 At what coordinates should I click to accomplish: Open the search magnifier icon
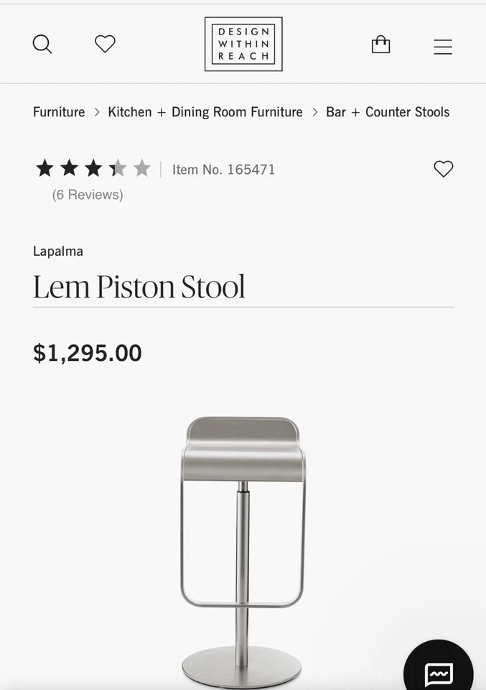(x=42, y=45)
